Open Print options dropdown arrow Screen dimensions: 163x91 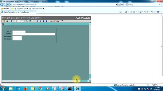tap(137, 12)
